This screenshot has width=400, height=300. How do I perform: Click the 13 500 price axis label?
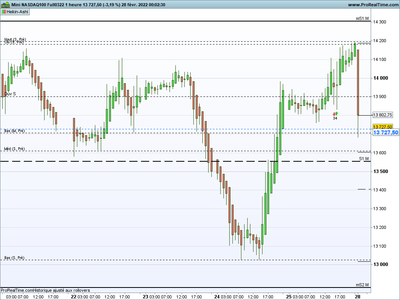380,171
